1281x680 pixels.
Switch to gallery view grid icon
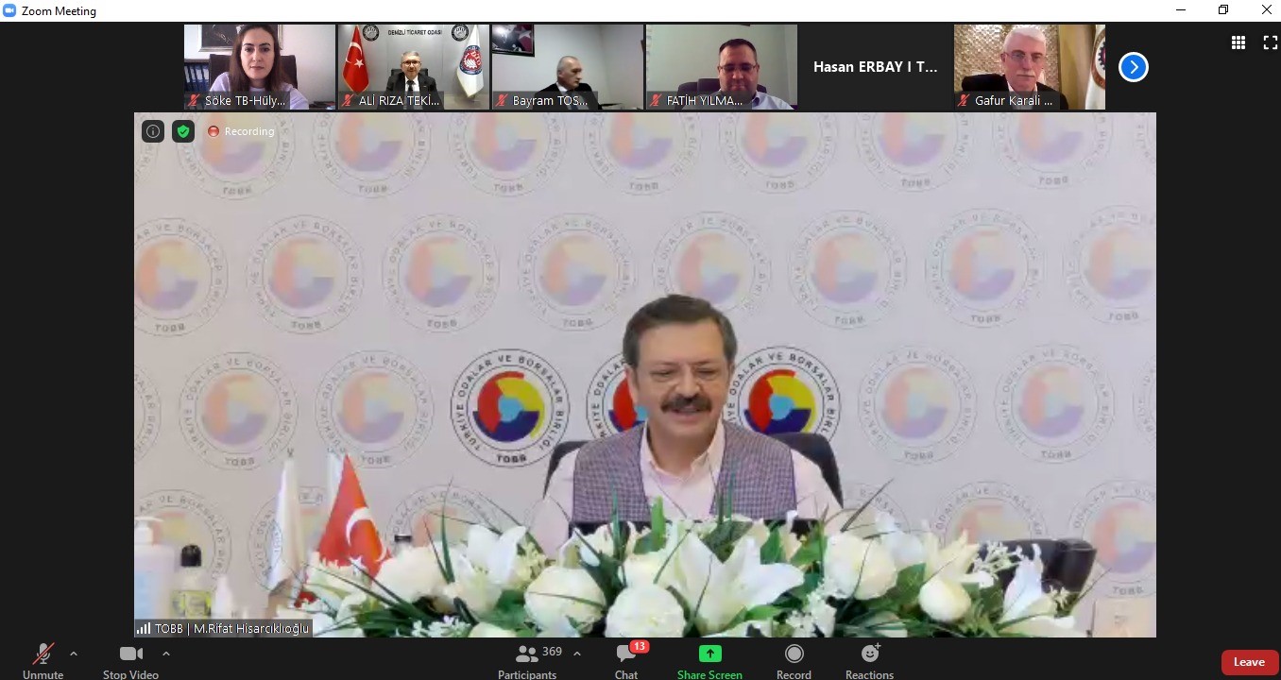[1238, 42]
